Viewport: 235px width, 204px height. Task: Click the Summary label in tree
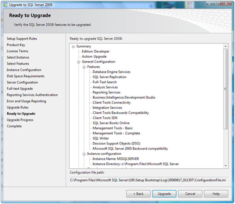click(x=83, y=46)
